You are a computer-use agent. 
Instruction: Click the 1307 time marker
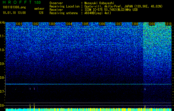pos(118,24)
